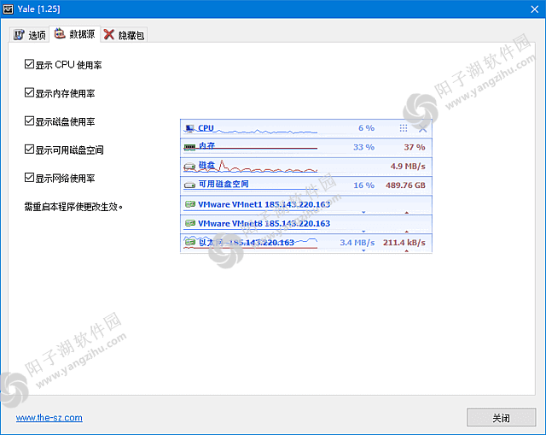Open the www.the-sz.com link
Viewport: 546px width, 435px height.
click(49, 418)
